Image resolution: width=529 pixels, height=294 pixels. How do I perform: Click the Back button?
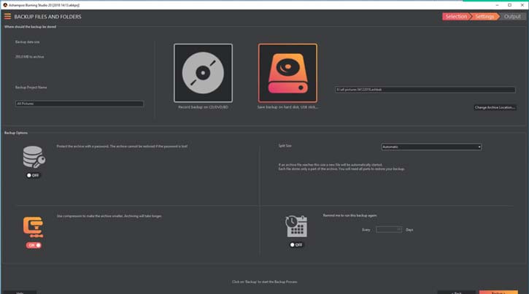tap(456, 292)
